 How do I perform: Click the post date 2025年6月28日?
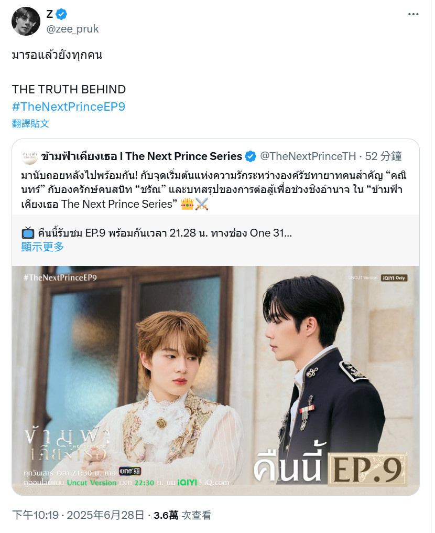tap(106, 515)
